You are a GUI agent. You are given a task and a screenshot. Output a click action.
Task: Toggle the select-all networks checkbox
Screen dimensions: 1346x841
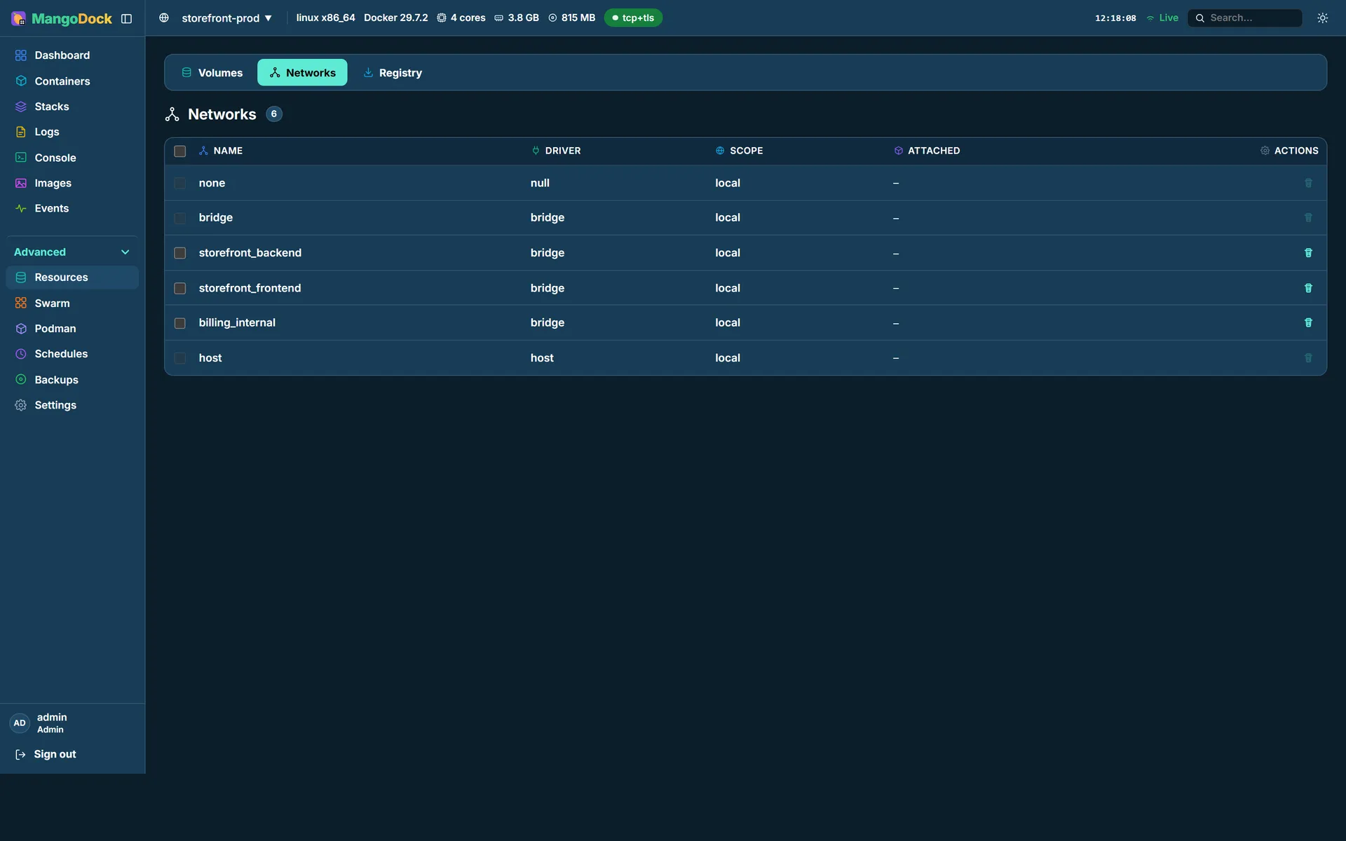[x=180, y=151]
